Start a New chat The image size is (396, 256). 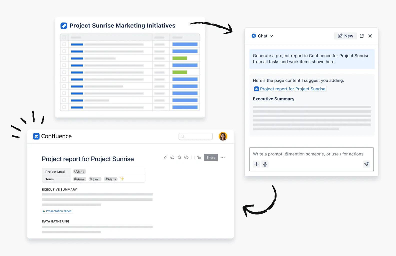(345, 36)
